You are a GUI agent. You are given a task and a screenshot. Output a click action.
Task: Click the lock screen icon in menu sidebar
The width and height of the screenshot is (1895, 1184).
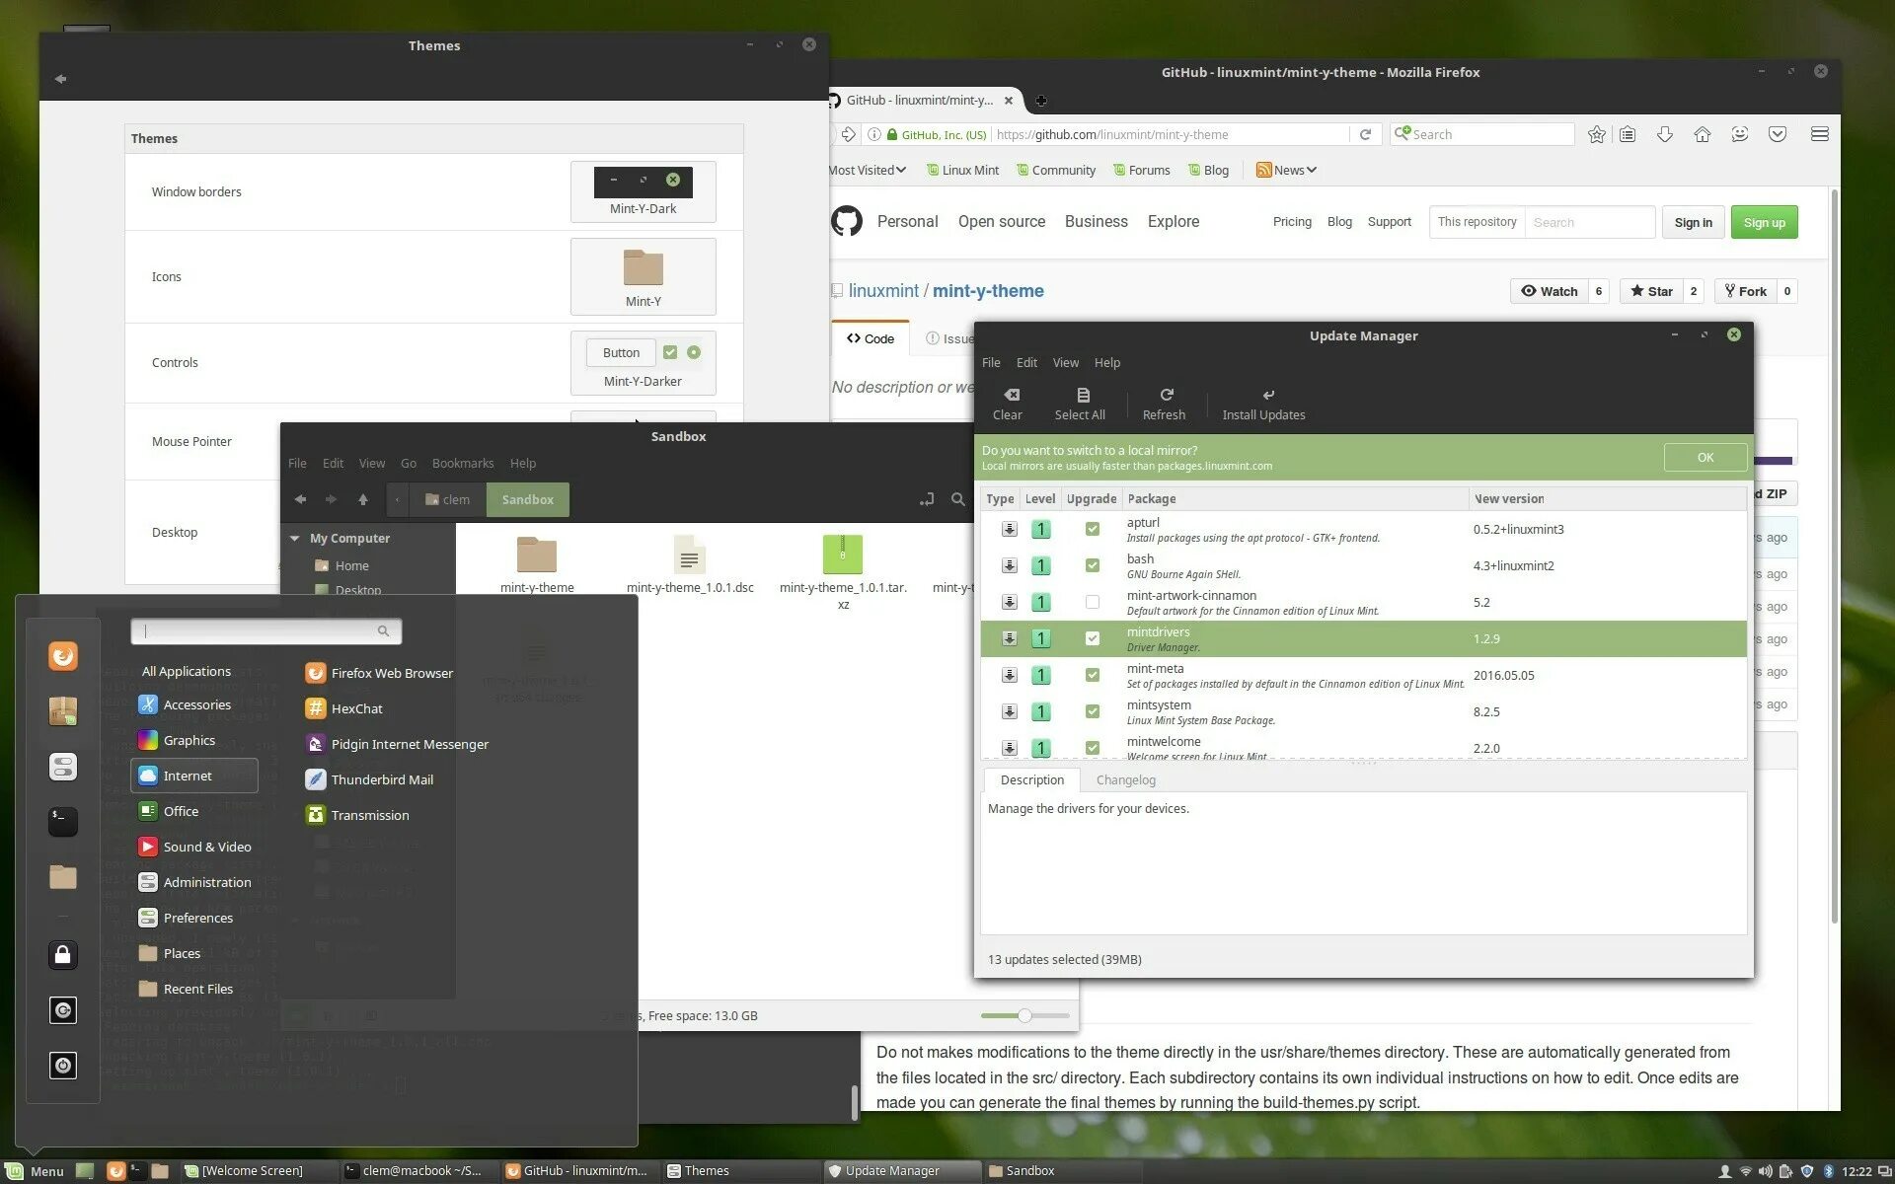click(x=63, y=954)
